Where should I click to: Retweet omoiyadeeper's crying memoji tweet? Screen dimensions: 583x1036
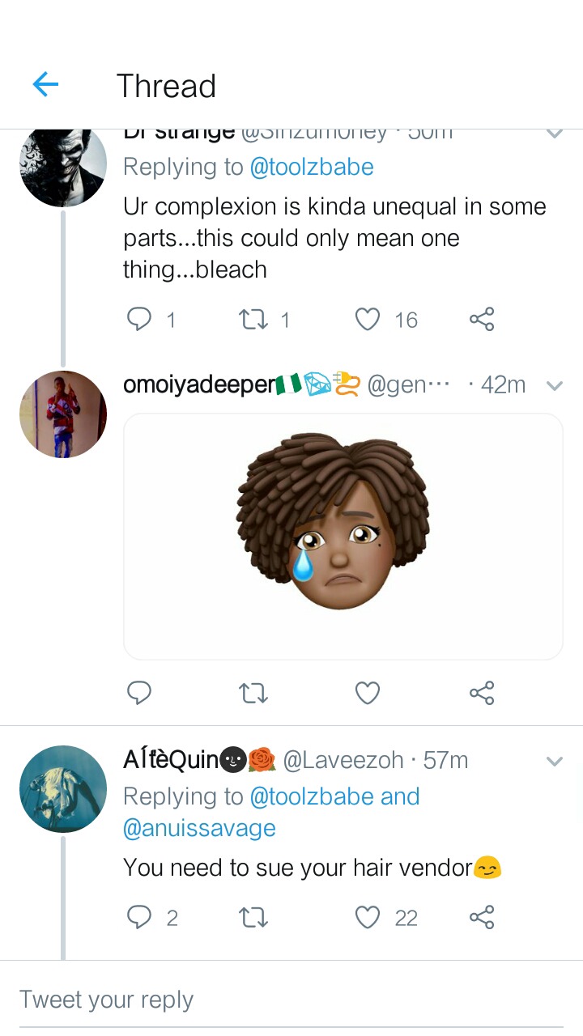click(x=254, y=693)
